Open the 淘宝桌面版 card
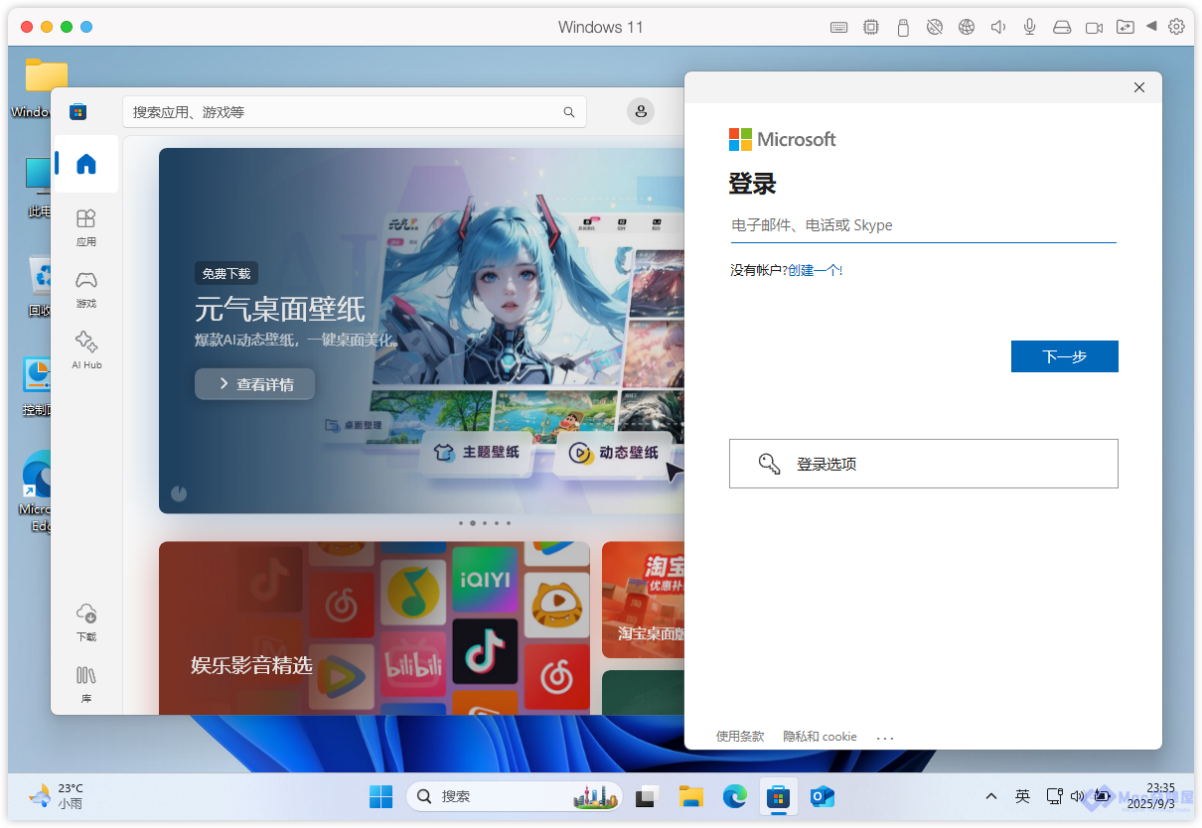The image size is (1202, 828). 643,600
